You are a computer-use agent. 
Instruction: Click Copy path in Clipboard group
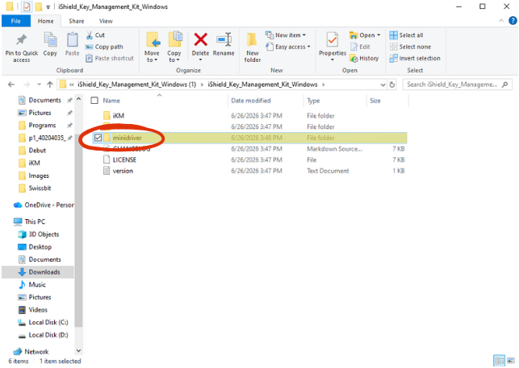[104, 47]
